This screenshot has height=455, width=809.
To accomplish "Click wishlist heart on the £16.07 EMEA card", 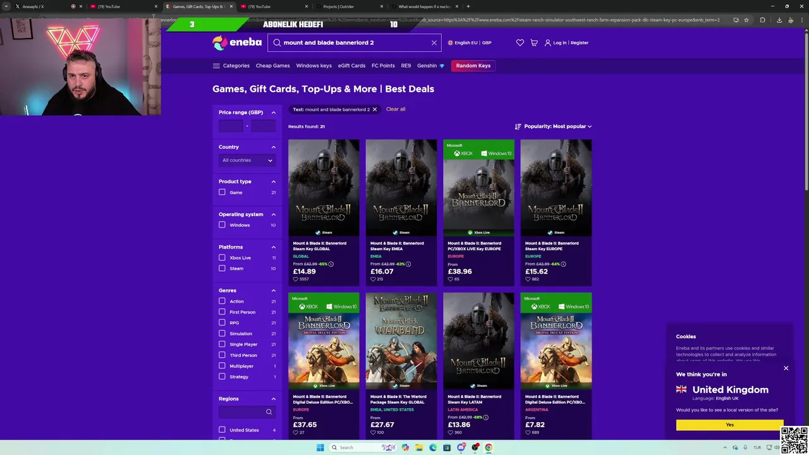I will pos(373,279).
